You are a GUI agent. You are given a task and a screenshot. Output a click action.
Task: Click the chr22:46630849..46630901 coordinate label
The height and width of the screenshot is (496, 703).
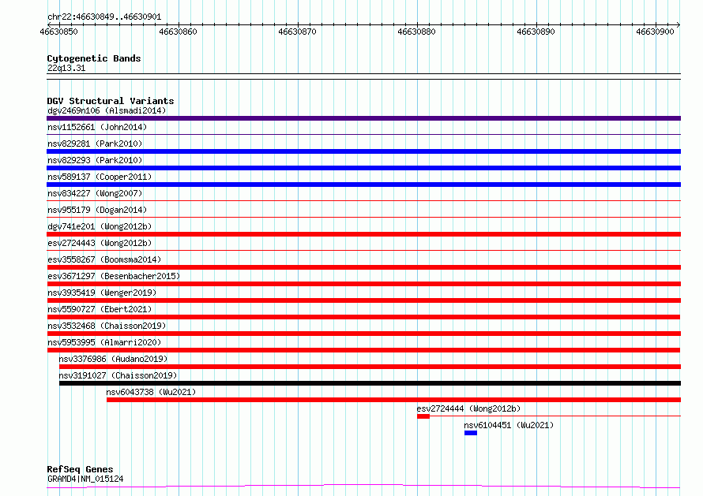104,17
